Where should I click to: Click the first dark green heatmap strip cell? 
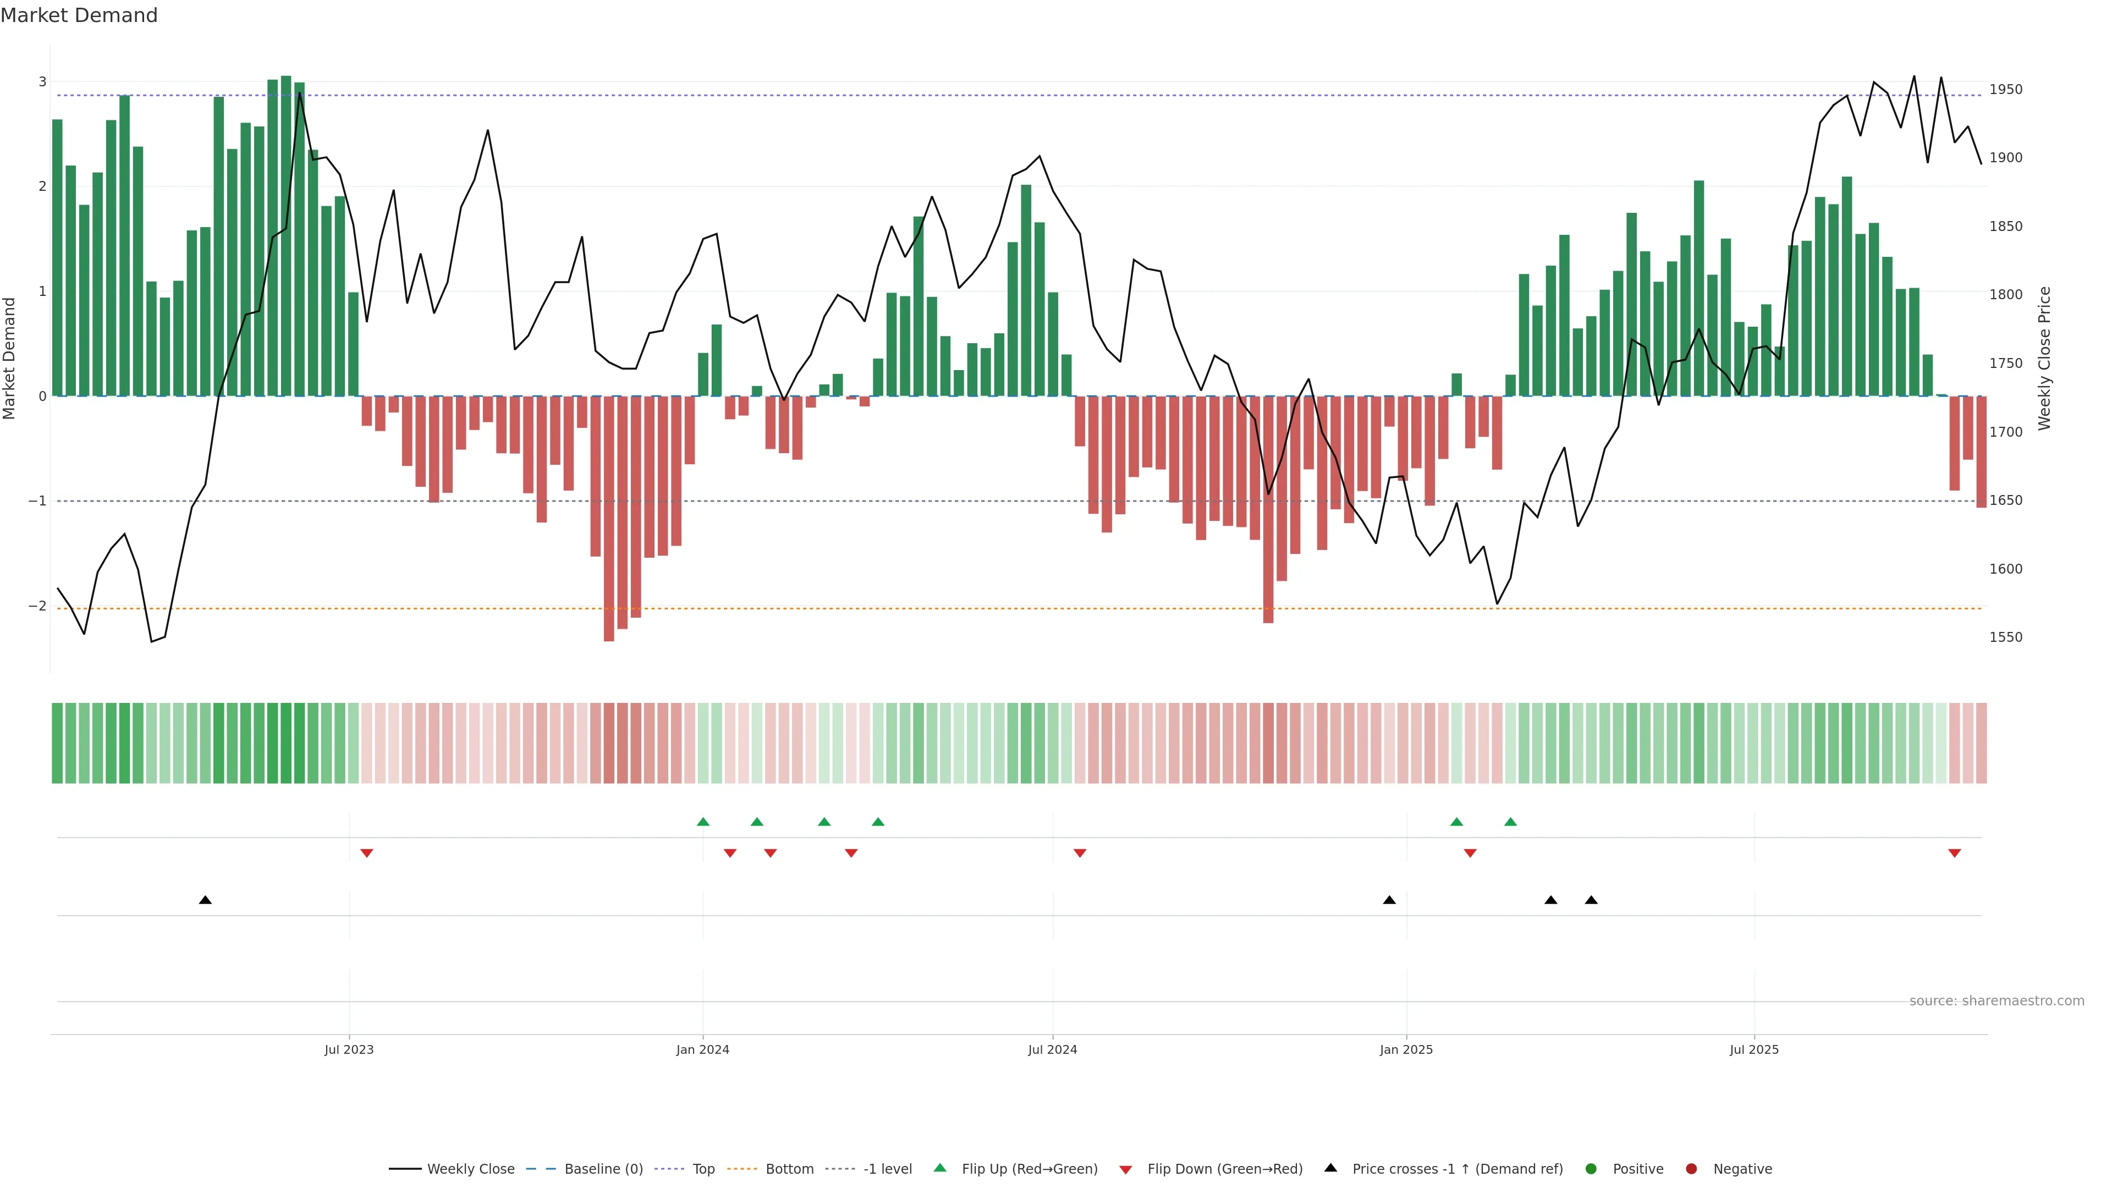coord(57,743)
